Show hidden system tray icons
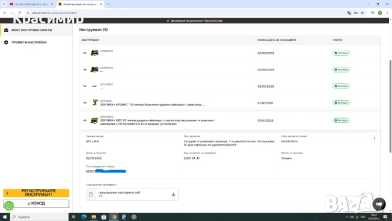This screenshot has height=221, width=392. [x=347, y=217]
